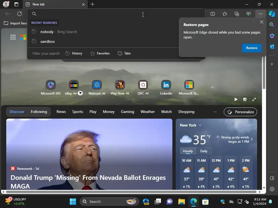The image size is (278, 208).
Task: Close the New tab tab
Action: pyautogui.click(x=83, y=4)
